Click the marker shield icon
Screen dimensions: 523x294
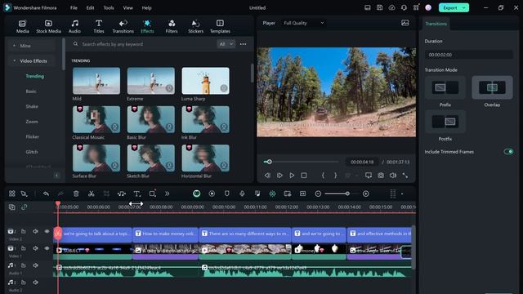point(227,194)
